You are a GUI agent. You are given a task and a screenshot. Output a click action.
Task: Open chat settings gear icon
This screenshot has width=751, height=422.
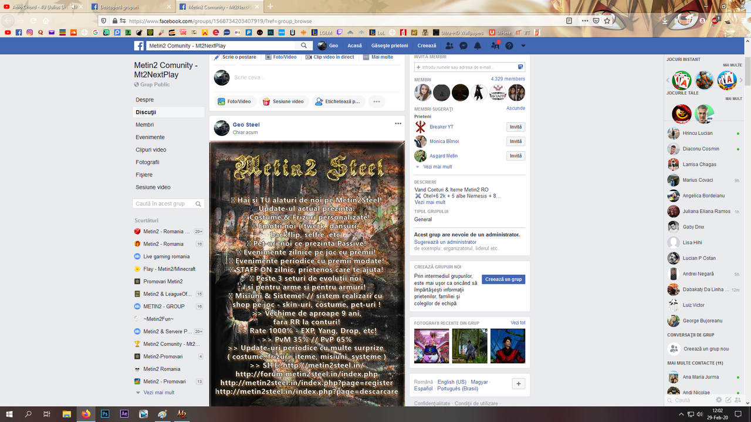(719, 400)
